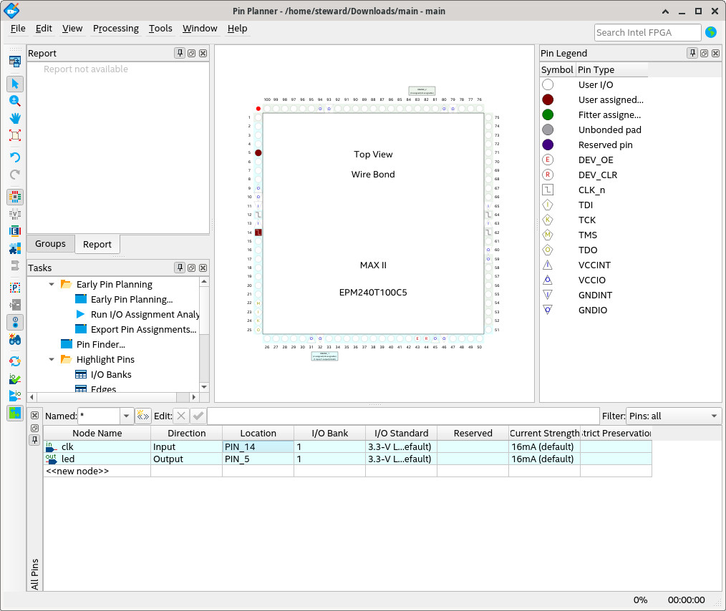Screen dimensions: 726x611
Task: Open the Help menu
Action: 237,28
